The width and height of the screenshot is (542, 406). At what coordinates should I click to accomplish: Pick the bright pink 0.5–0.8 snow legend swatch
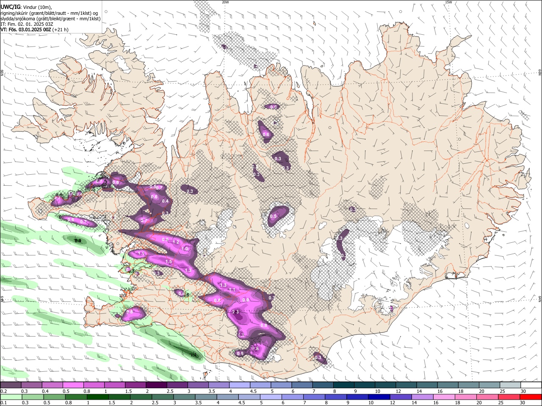click(73, 385)
